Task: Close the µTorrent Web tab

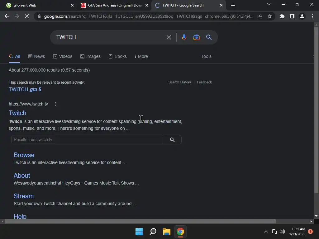Action: pos(72,5)
